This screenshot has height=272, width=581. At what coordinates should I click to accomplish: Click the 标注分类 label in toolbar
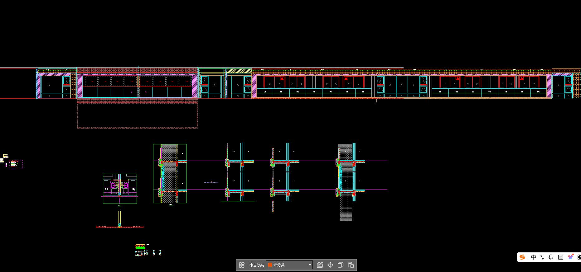point(256,265)
